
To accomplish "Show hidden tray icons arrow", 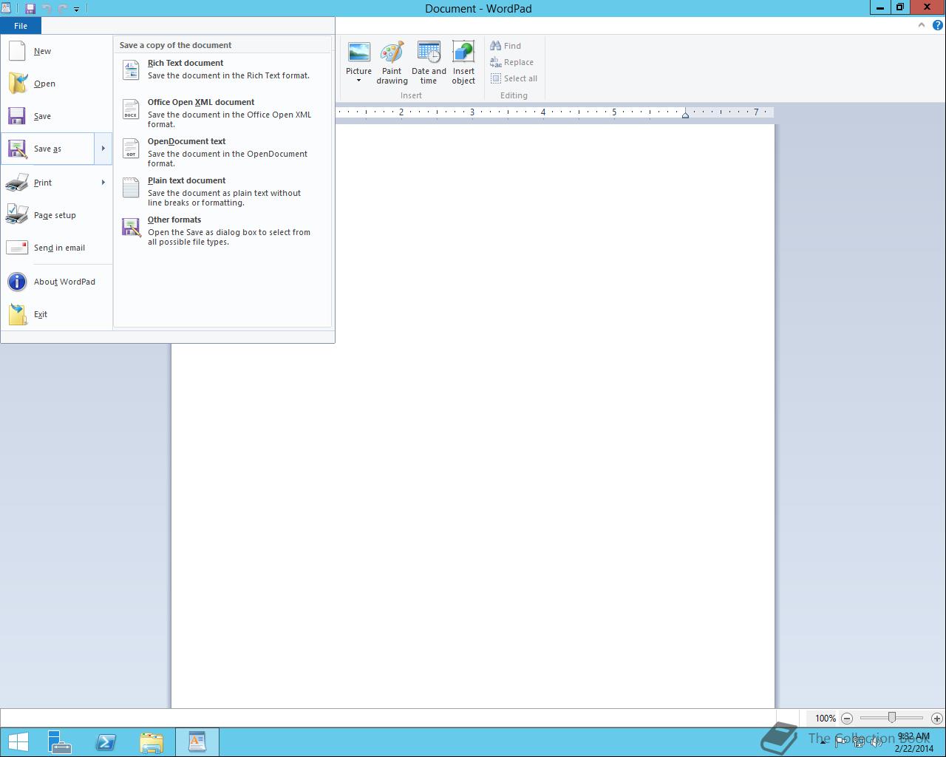I will pos(823,742).
